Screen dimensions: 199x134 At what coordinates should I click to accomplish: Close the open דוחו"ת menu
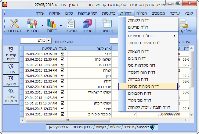click(126, 13)
